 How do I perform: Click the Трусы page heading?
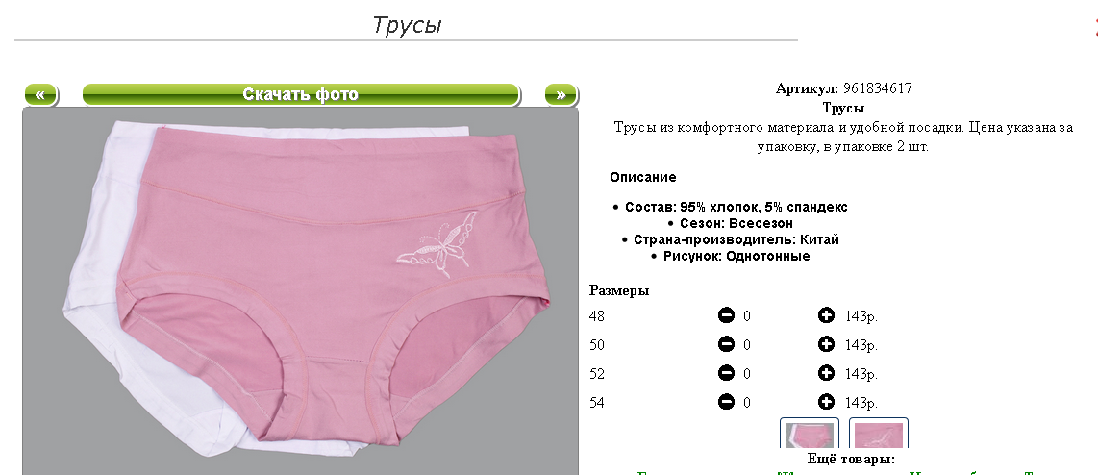click(407, 25)
